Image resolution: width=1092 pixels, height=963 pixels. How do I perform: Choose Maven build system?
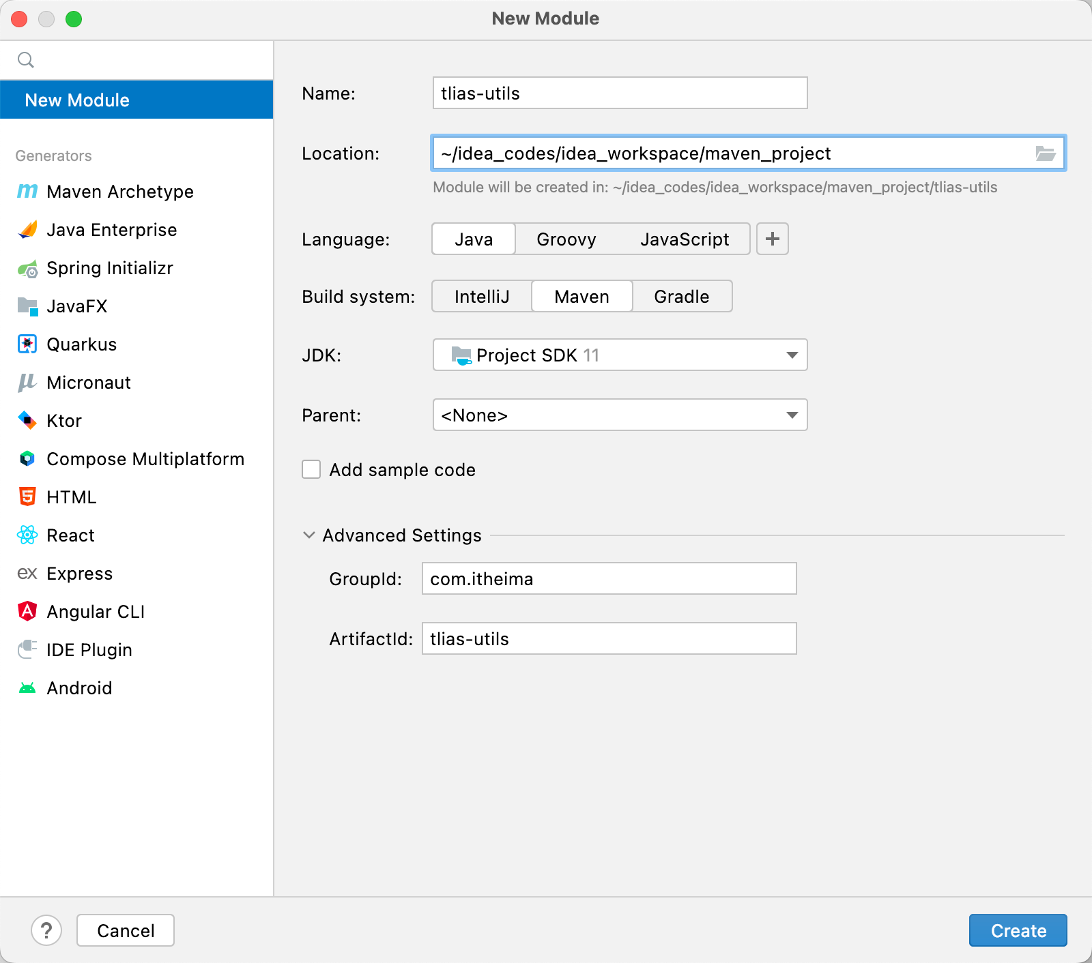[581, 297]
